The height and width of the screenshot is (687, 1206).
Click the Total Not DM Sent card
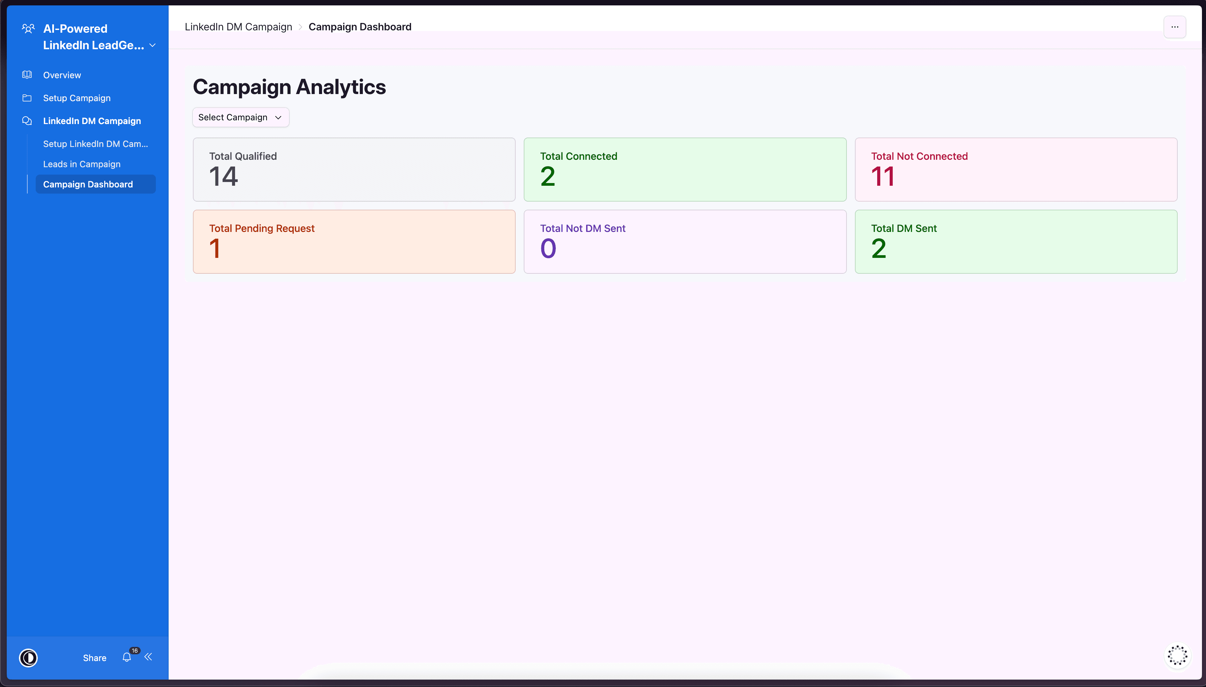coord(685,242)
